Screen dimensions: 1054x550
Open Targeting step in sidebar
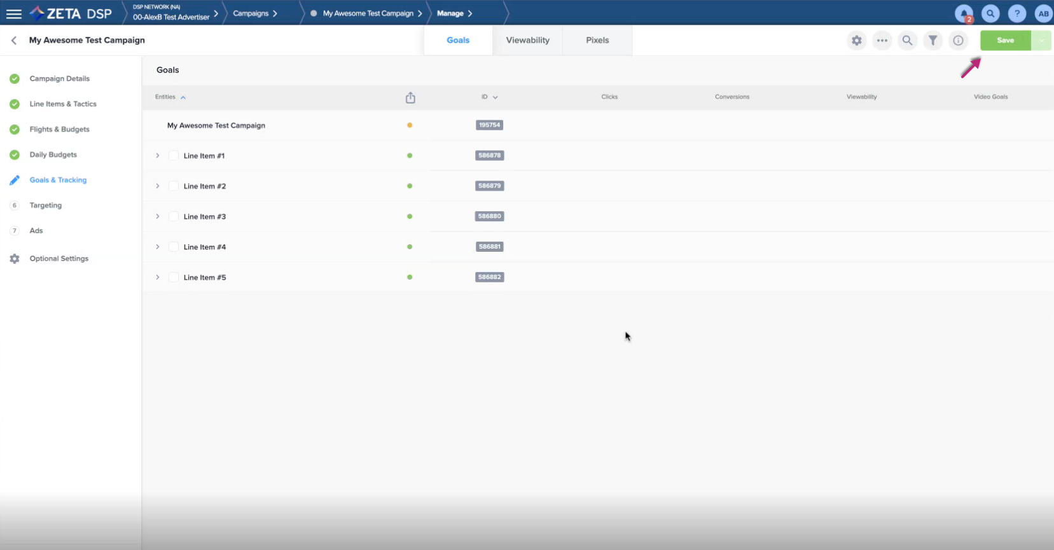coord(46,205)
